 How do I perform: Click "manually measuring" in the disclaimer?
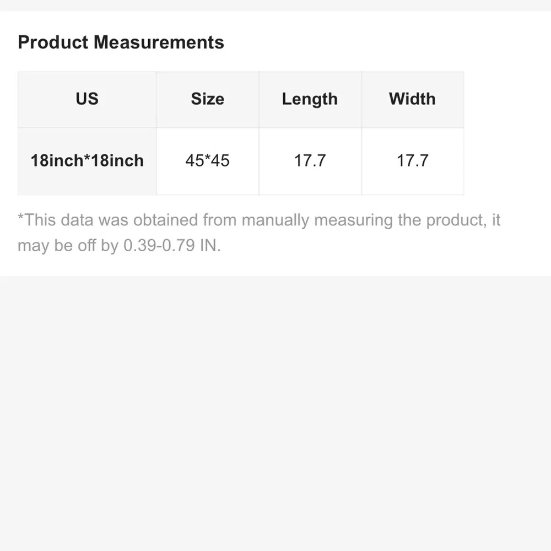[317, 220]
